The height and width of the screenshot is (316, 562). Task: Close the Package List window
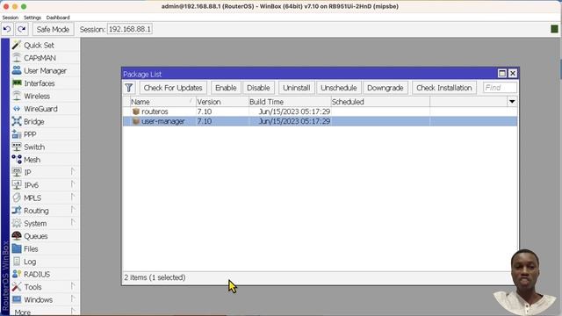[513, 74]
